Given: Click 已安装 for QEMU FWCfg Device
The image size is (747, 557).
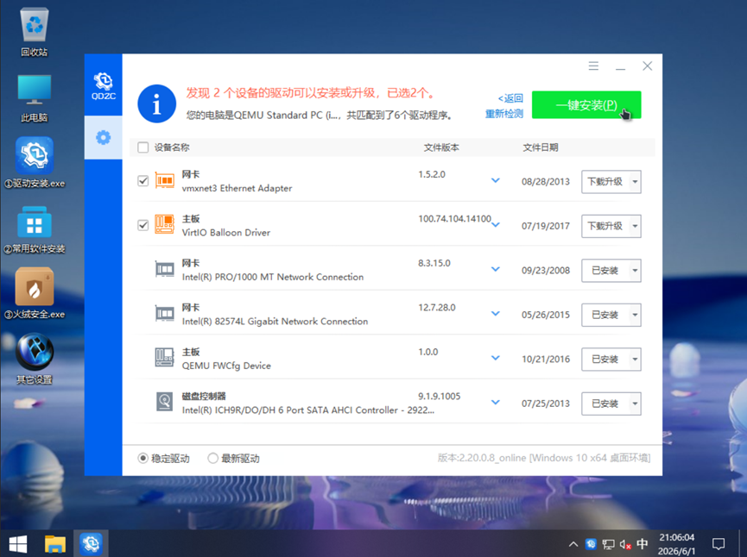Looking at the screenshot, I should [605, 360].
